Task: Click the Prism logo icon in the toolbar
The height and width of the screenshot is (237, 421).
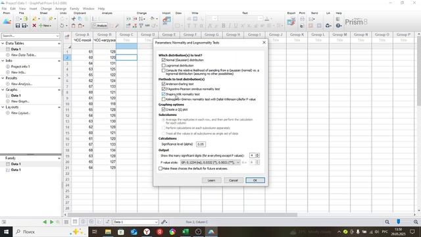Action: pos(7,22)
